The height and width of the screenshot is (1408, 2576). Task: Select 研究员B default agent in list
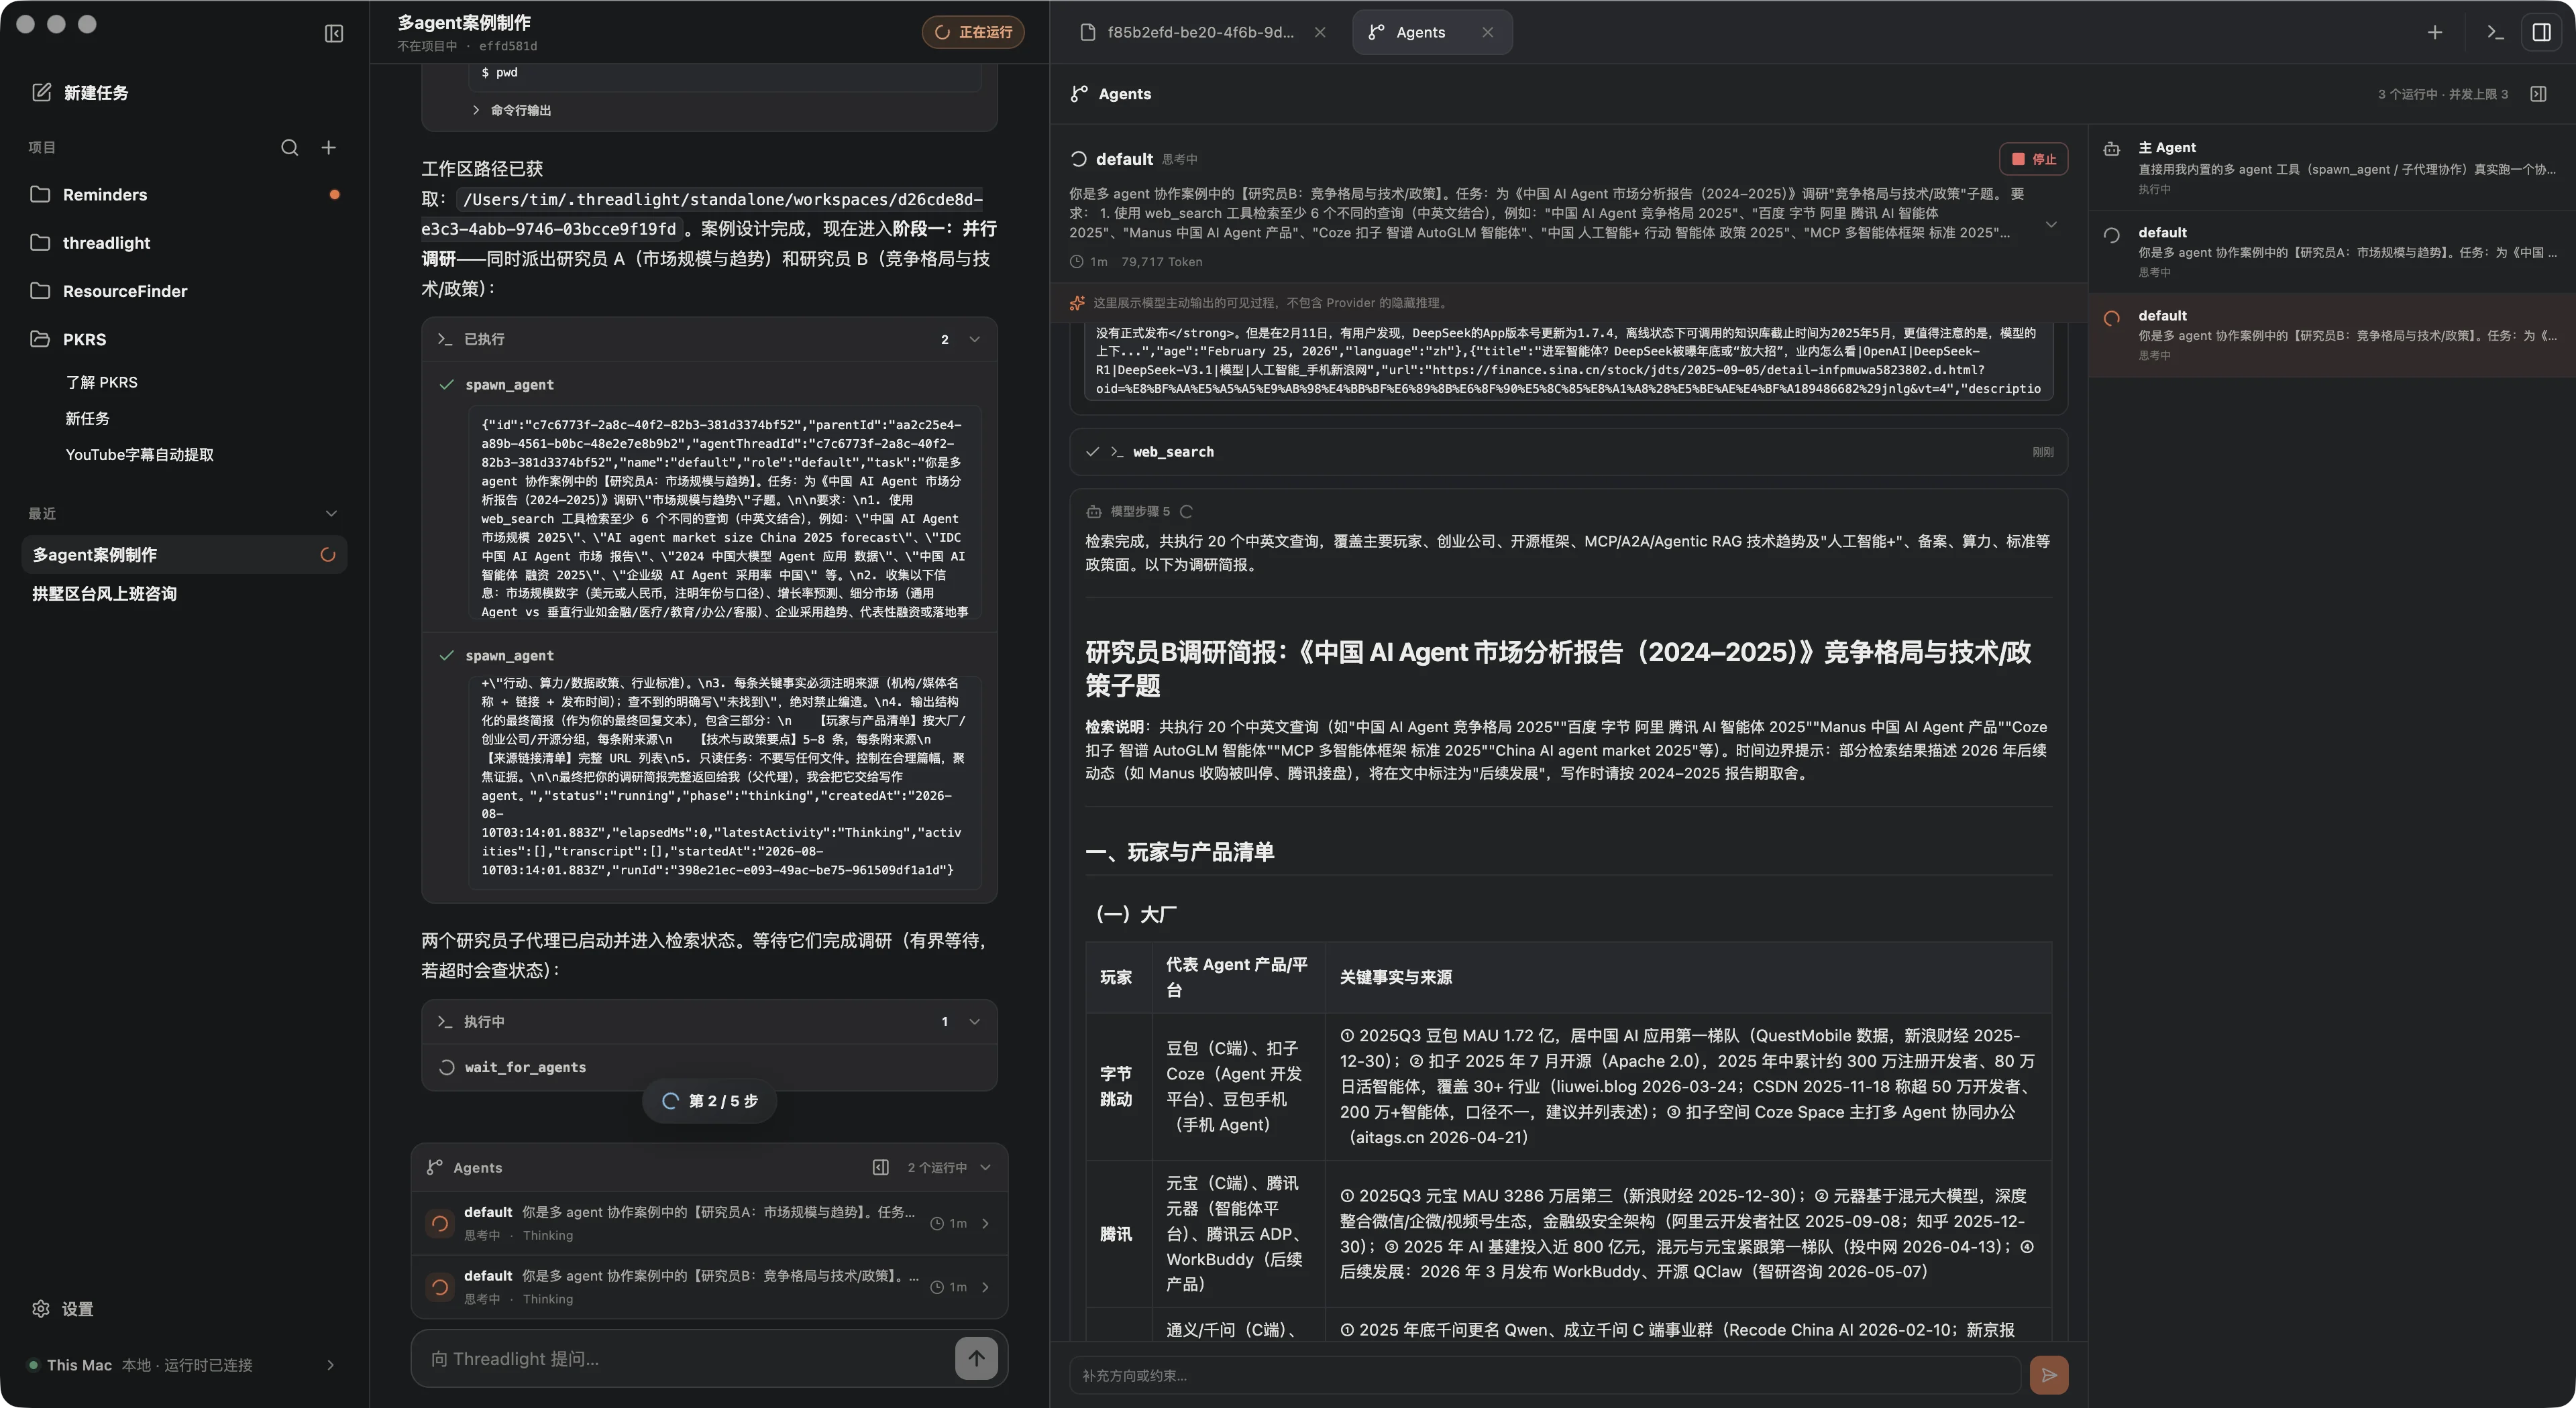click(x=2332, y=335)
